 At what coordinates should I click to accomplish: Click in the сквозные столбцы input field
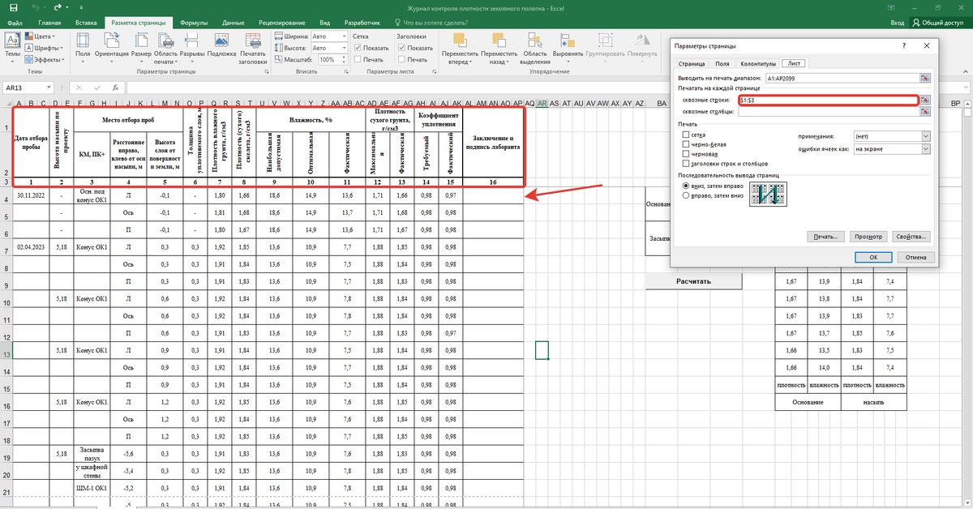point(829,113)
